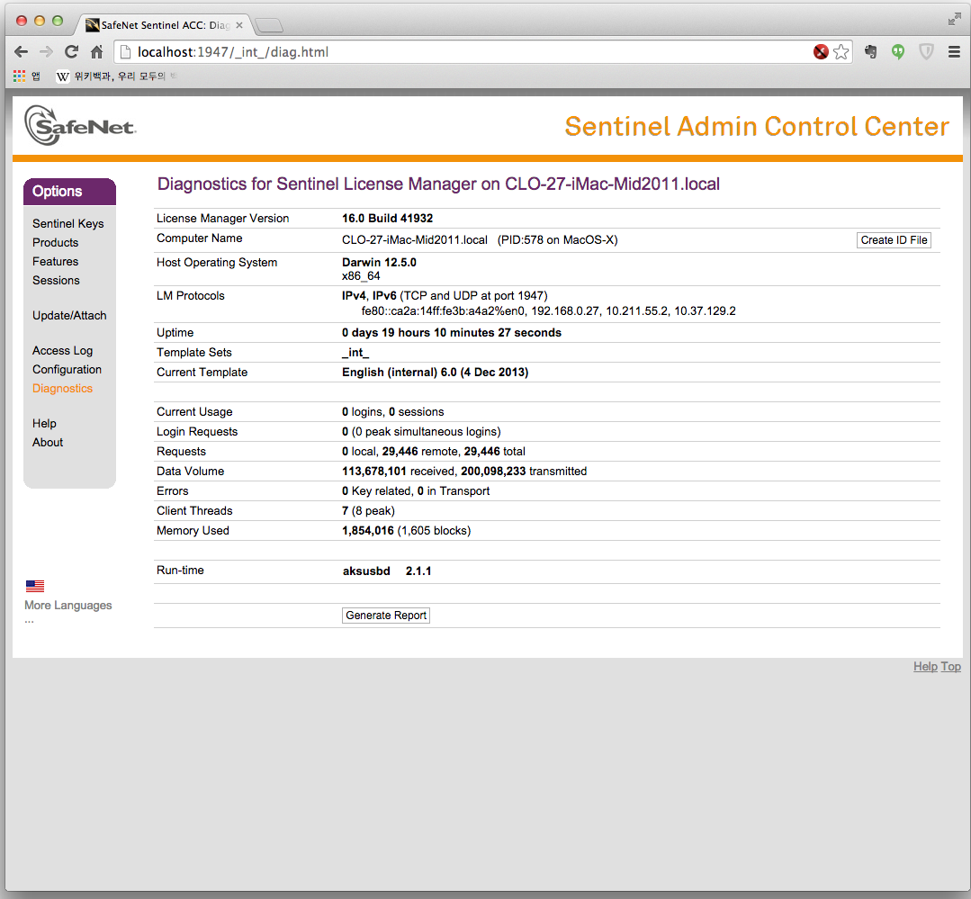
Task: Click the Generate Report button
Action: point(386,616)
